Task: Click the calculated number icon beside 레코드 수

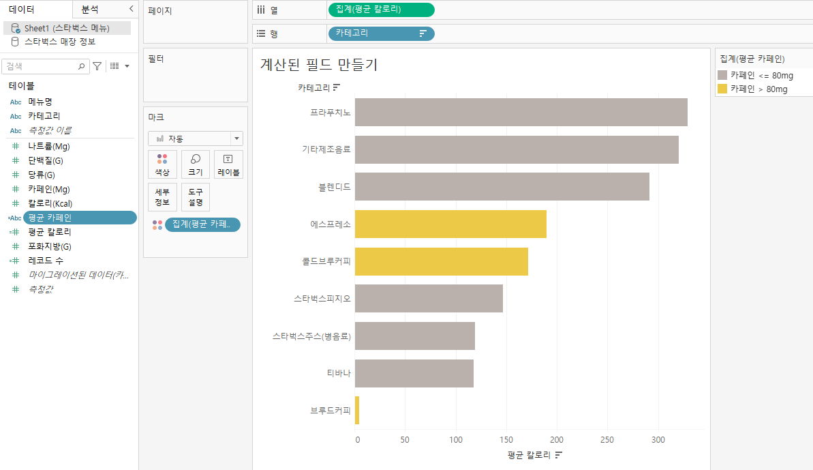Action: [14, 261]
